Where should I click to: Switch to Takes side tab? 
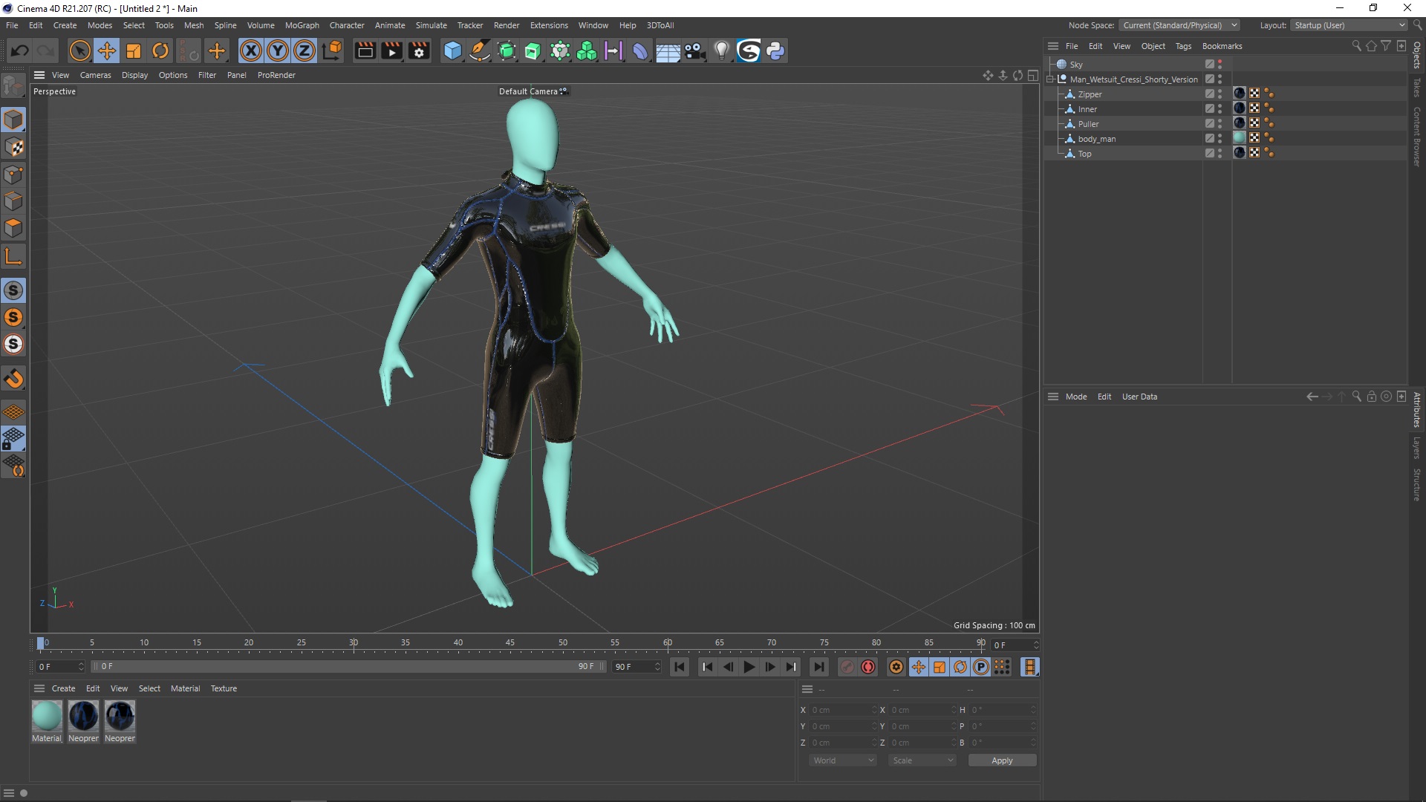(1417, 87)
